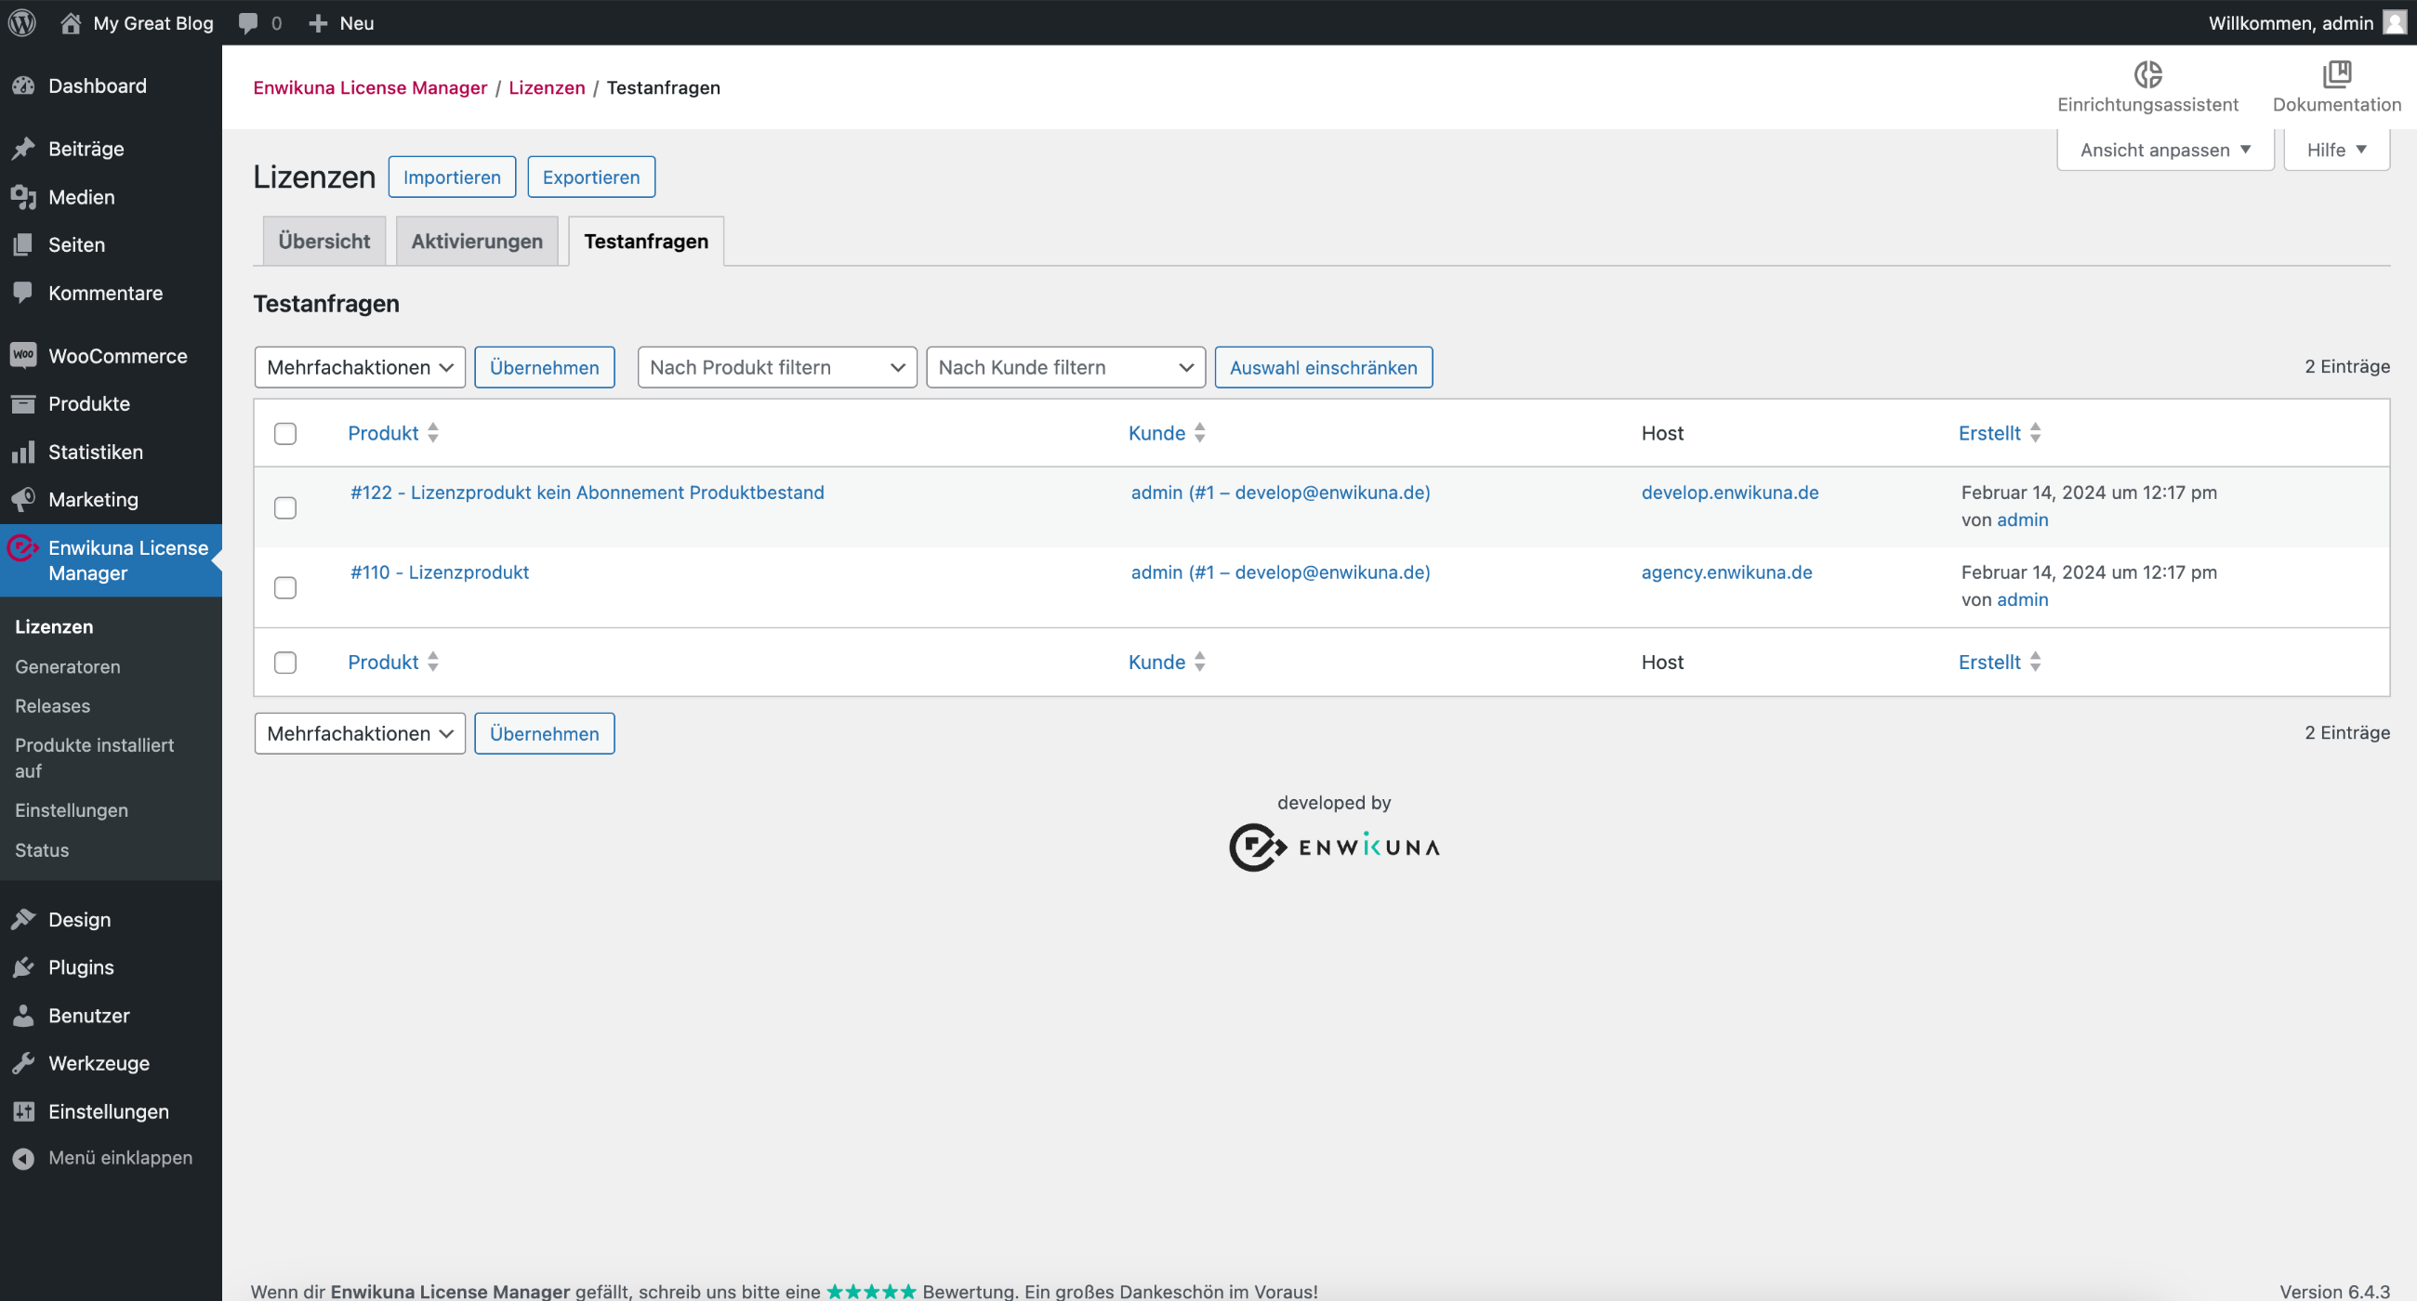Open Einstellungen under Enwikuna License Manager
The width and height of the screenshot is (2417, 1301).
(x=72, y=809)
